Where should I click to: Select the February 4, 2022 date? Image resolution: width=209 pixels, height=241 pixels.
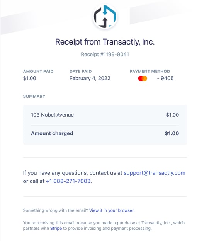[x=90, y=78]
